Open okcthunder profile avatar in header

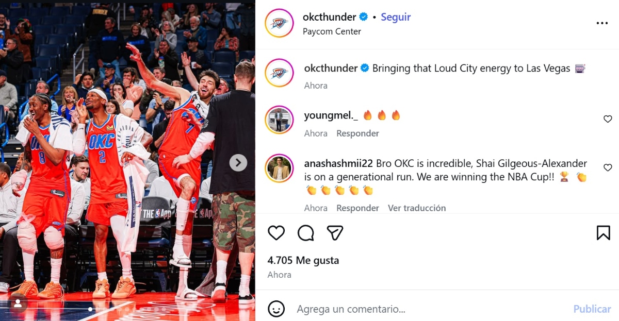point(279,23)
